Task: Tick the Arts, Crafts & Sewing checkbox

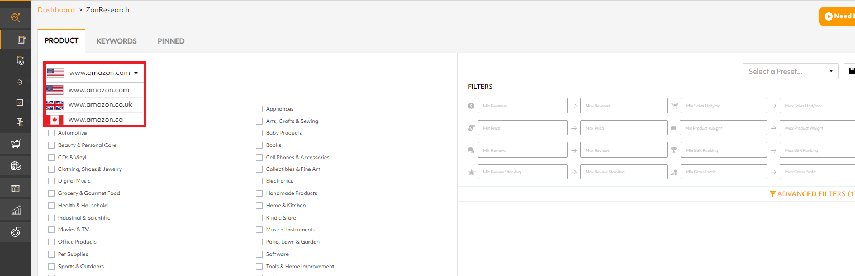Action: (x=259, y=121)
